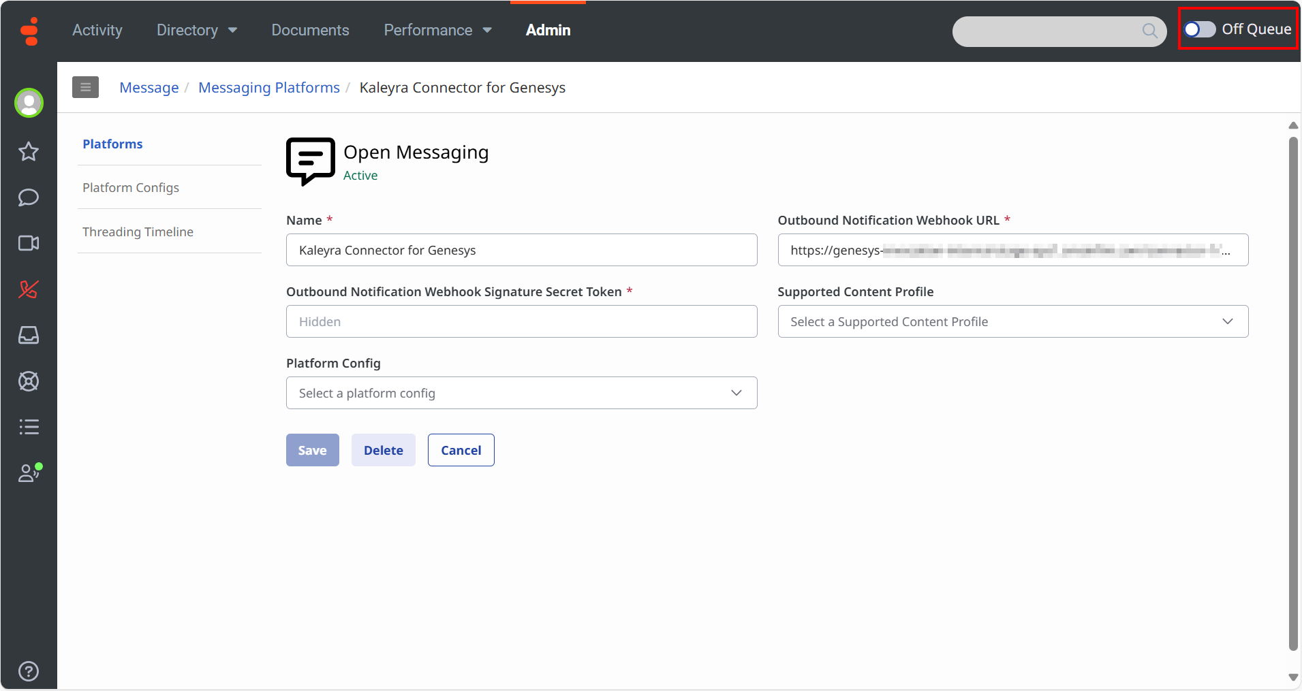Viewport: 1302px width, 691px height.
Task: Open the lifebuoy support icon in sidebar
Action: (29, 381)
